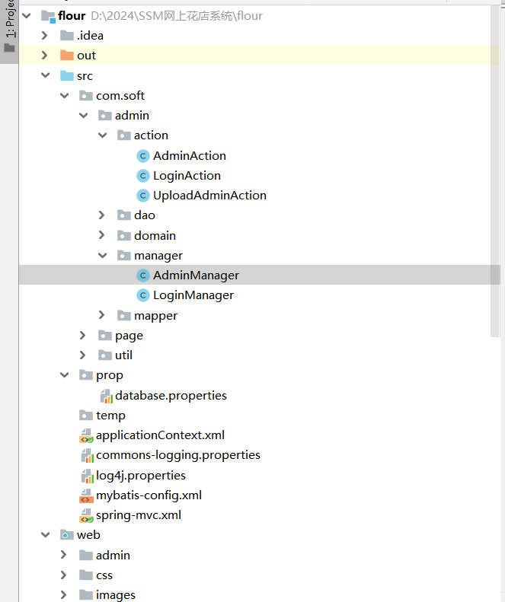The height and width of the screenshot is (602, 505).
Task: Click the LoginAction class icon
Action: [x=142, y=176]
